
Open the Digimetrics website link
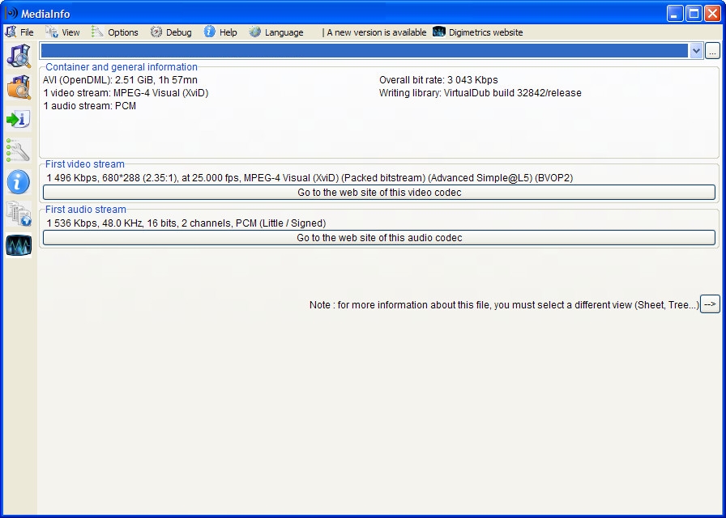(485, 32)
